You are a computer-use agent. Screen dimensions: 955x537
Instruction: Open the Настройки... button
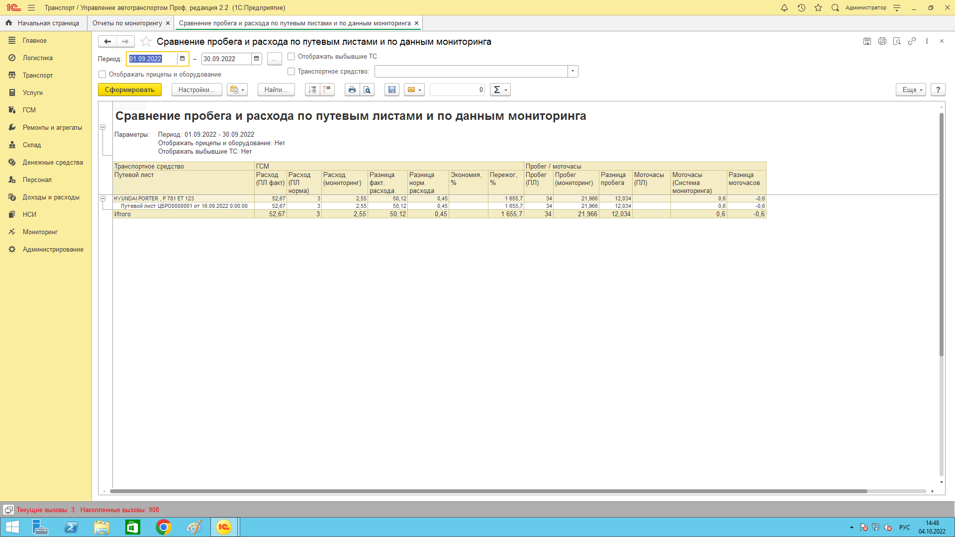(x=196, y=90)
